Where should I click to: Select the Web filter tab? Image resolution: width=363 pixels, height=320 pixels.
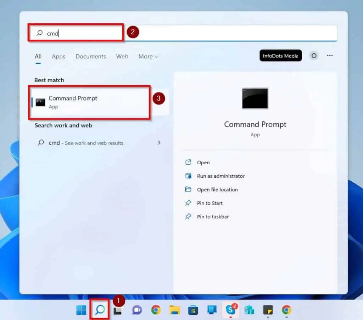[122, 56]
